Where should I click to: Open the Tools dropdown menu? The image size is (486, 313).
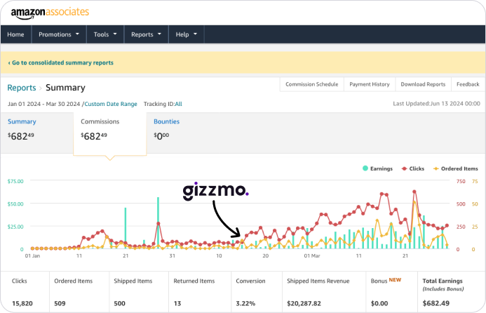tap(104, 34)
